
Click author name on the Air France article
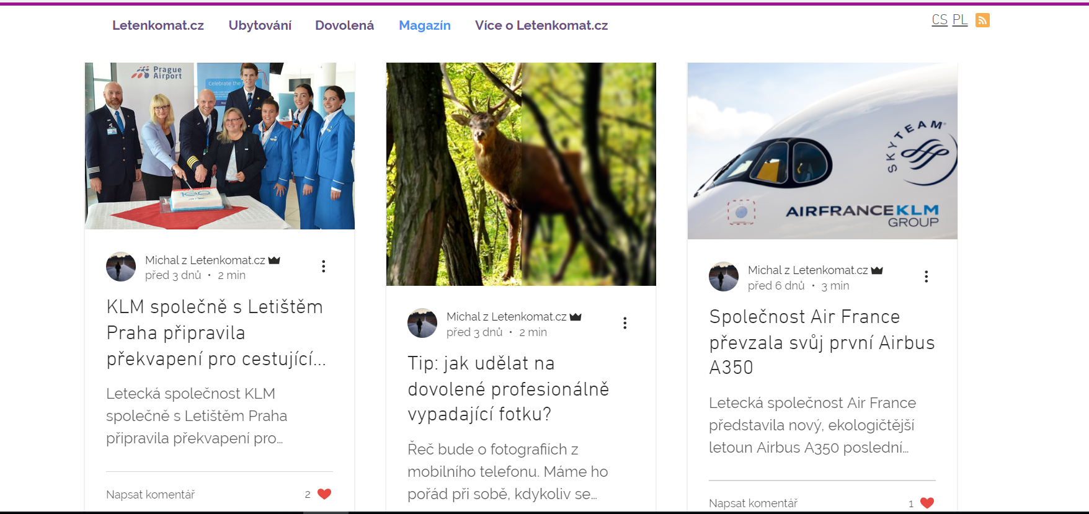pos(808,270)
